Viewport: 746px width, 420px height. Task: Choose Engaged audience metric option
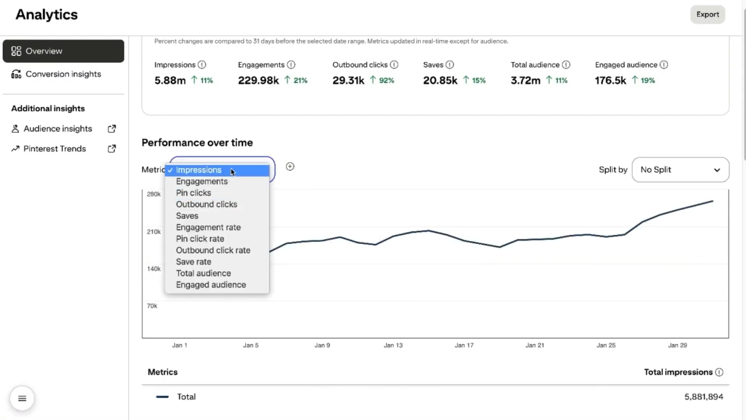pyautogui.click(x=211, y=285)
